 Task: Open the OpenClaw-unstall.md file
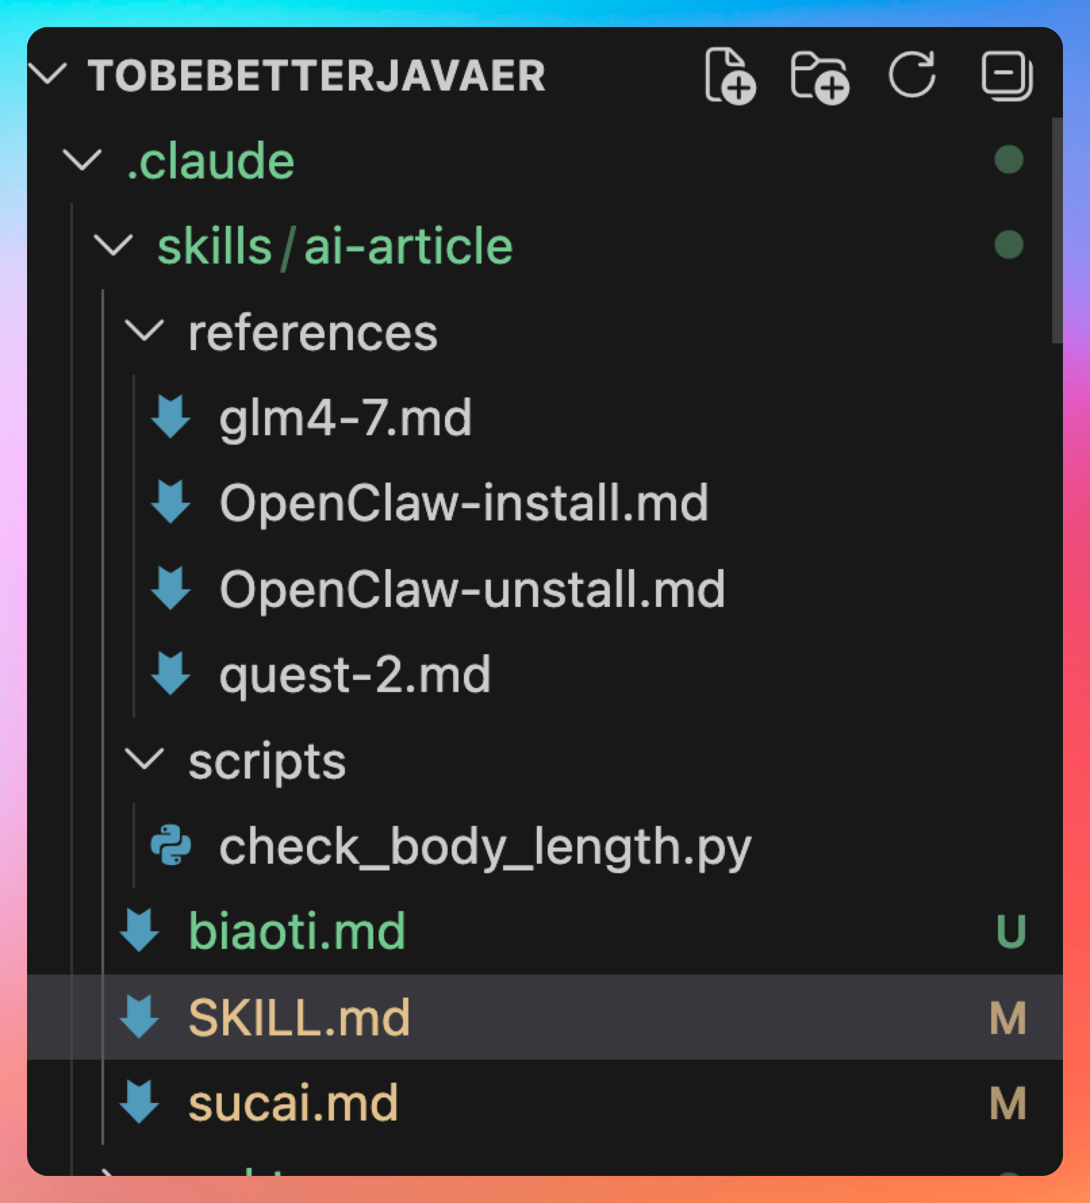coord(472,589)
